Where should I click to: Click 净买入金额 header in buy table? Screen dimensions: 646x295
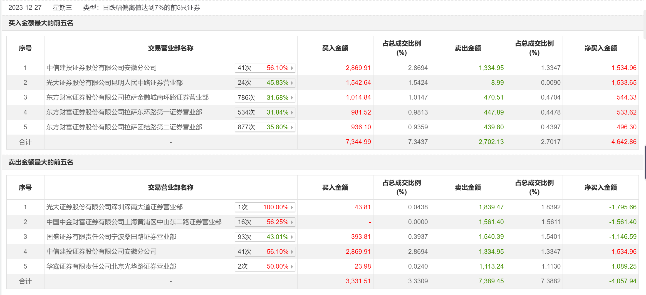click(600, 48)
